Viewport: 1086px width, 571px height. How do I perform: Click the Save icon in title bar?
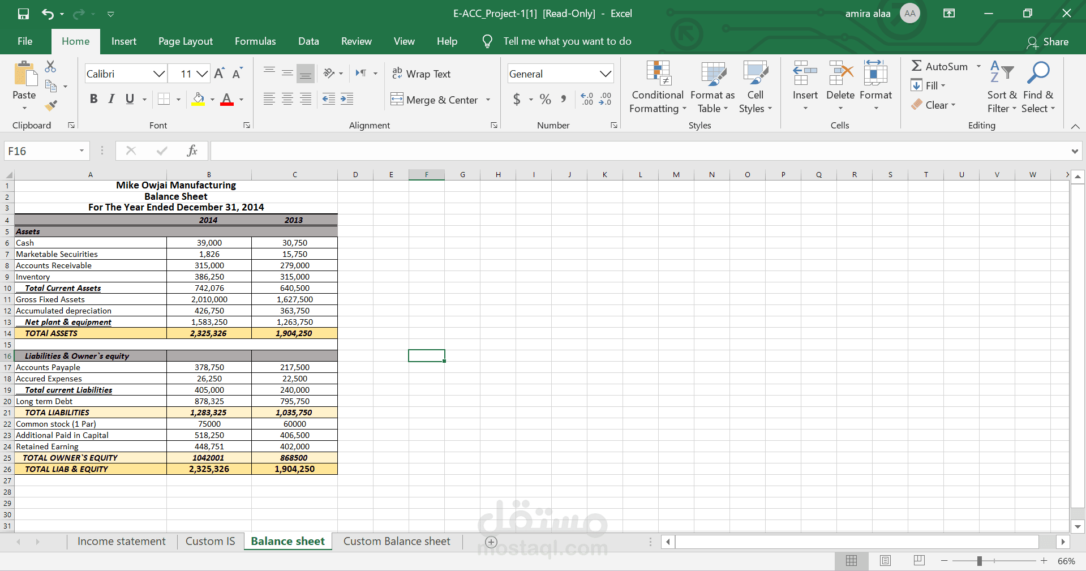point(23,14)
